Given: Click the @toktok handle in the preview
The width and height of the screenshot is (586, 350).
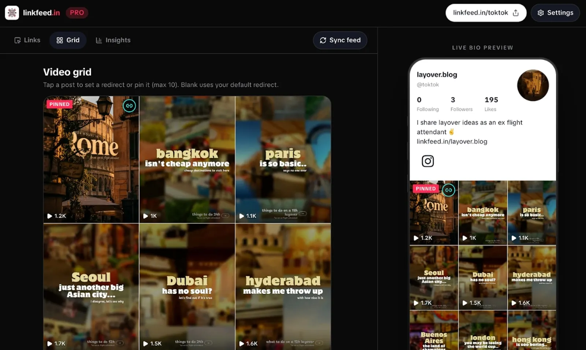Looking at the screenshot, I should pyautogui.click(x=428, y=84).
